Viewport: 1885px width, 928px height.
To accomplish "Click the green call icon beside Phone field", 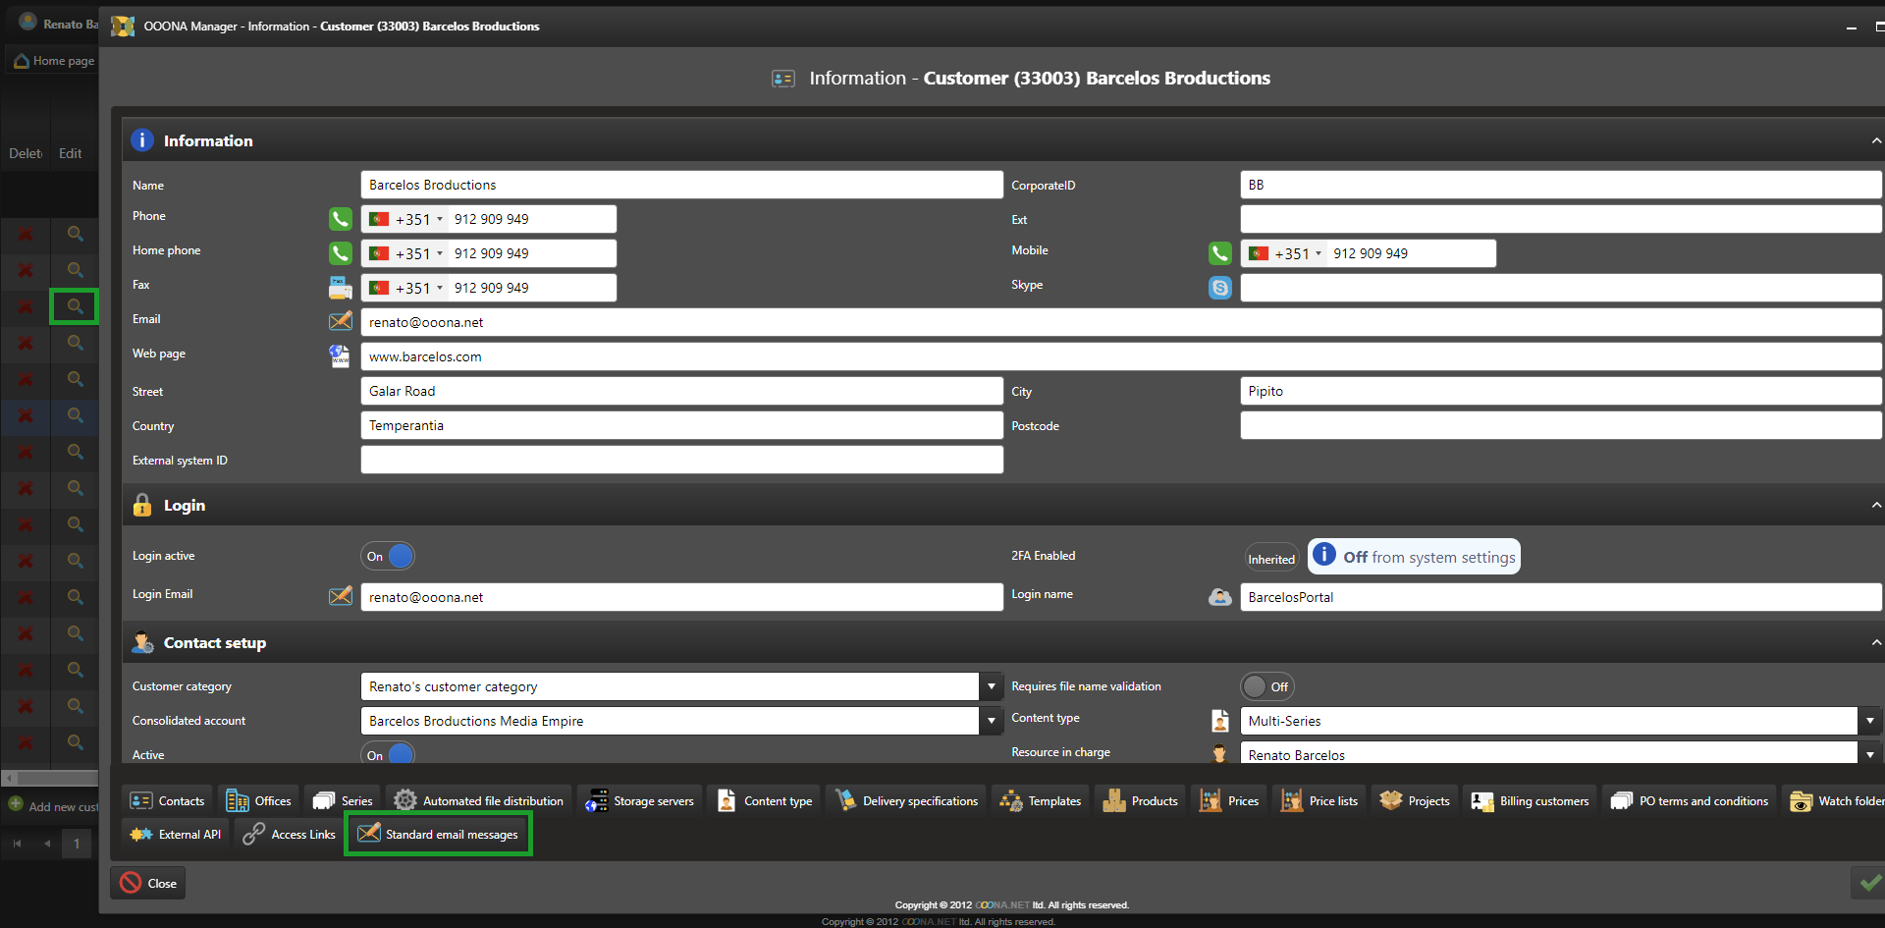I will pos(340,219).
